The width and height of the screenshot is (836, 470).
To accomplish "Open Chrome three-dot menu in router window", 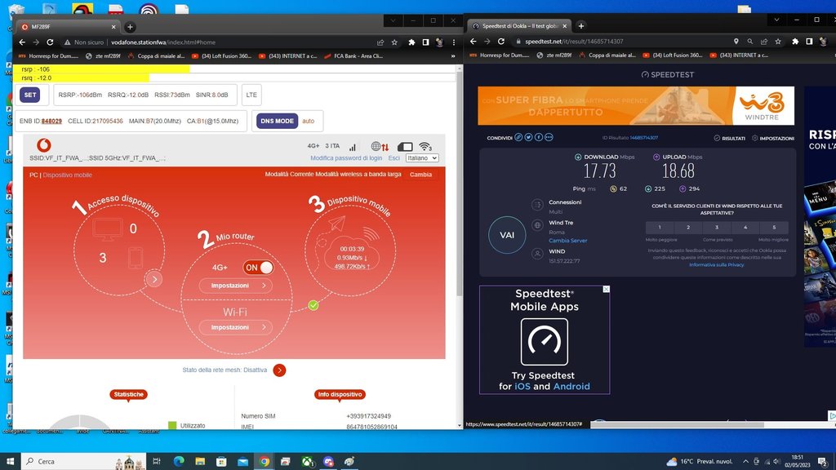I will point(454,42).
